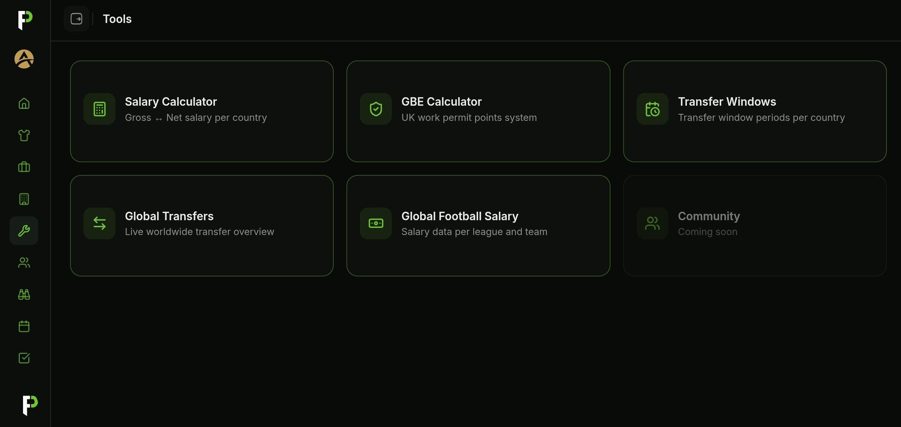Click the calendar-clock icon on Transfer Windows
901x427 pixels.
click(x=652, y=109)
